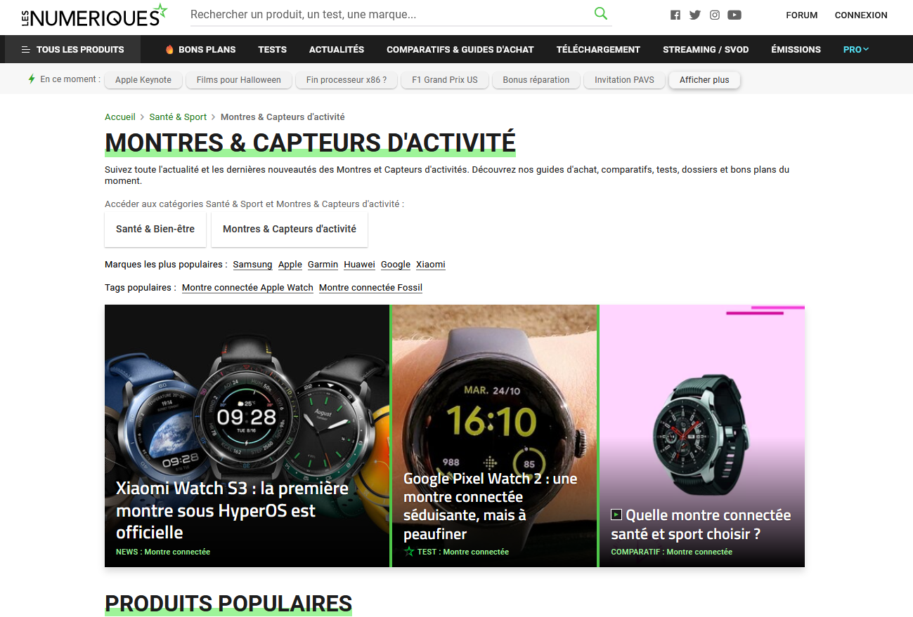Open the Samsung brand link
Viewport: 913px width, 617px height.
(252, 265)
